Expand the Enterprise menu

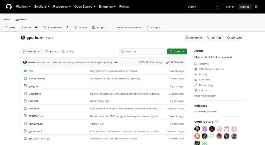tap(107, 7)
